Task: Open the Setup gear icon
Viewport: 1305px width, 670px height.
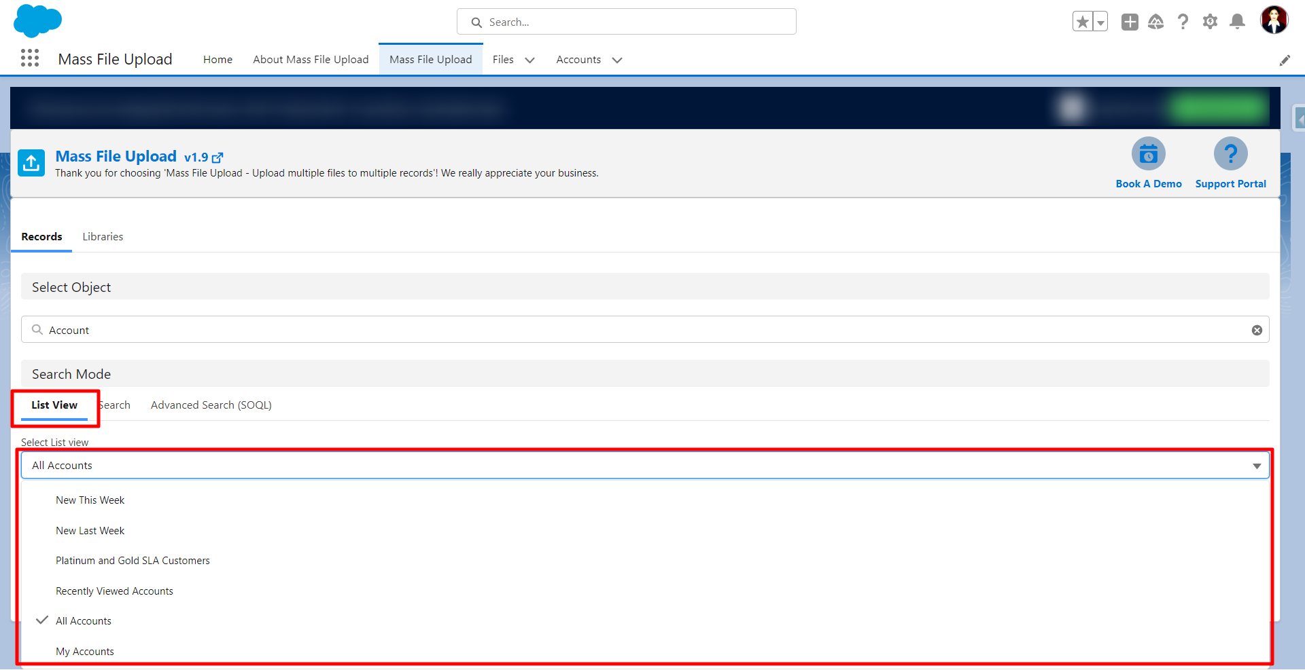Action: [1210, 22]
